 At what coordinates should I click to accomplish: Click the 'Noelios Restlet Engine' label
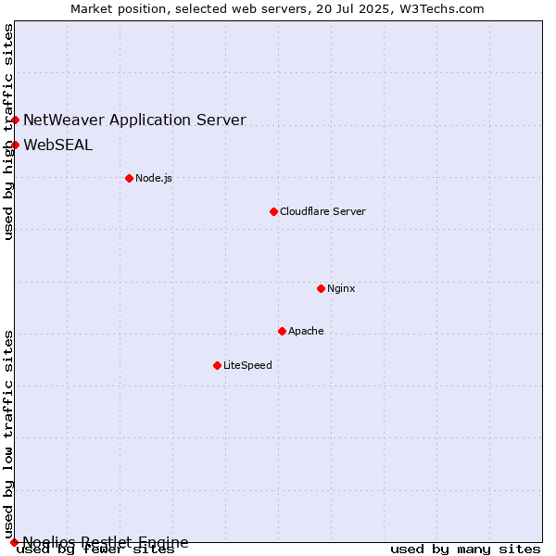click(x=106, y=542)
